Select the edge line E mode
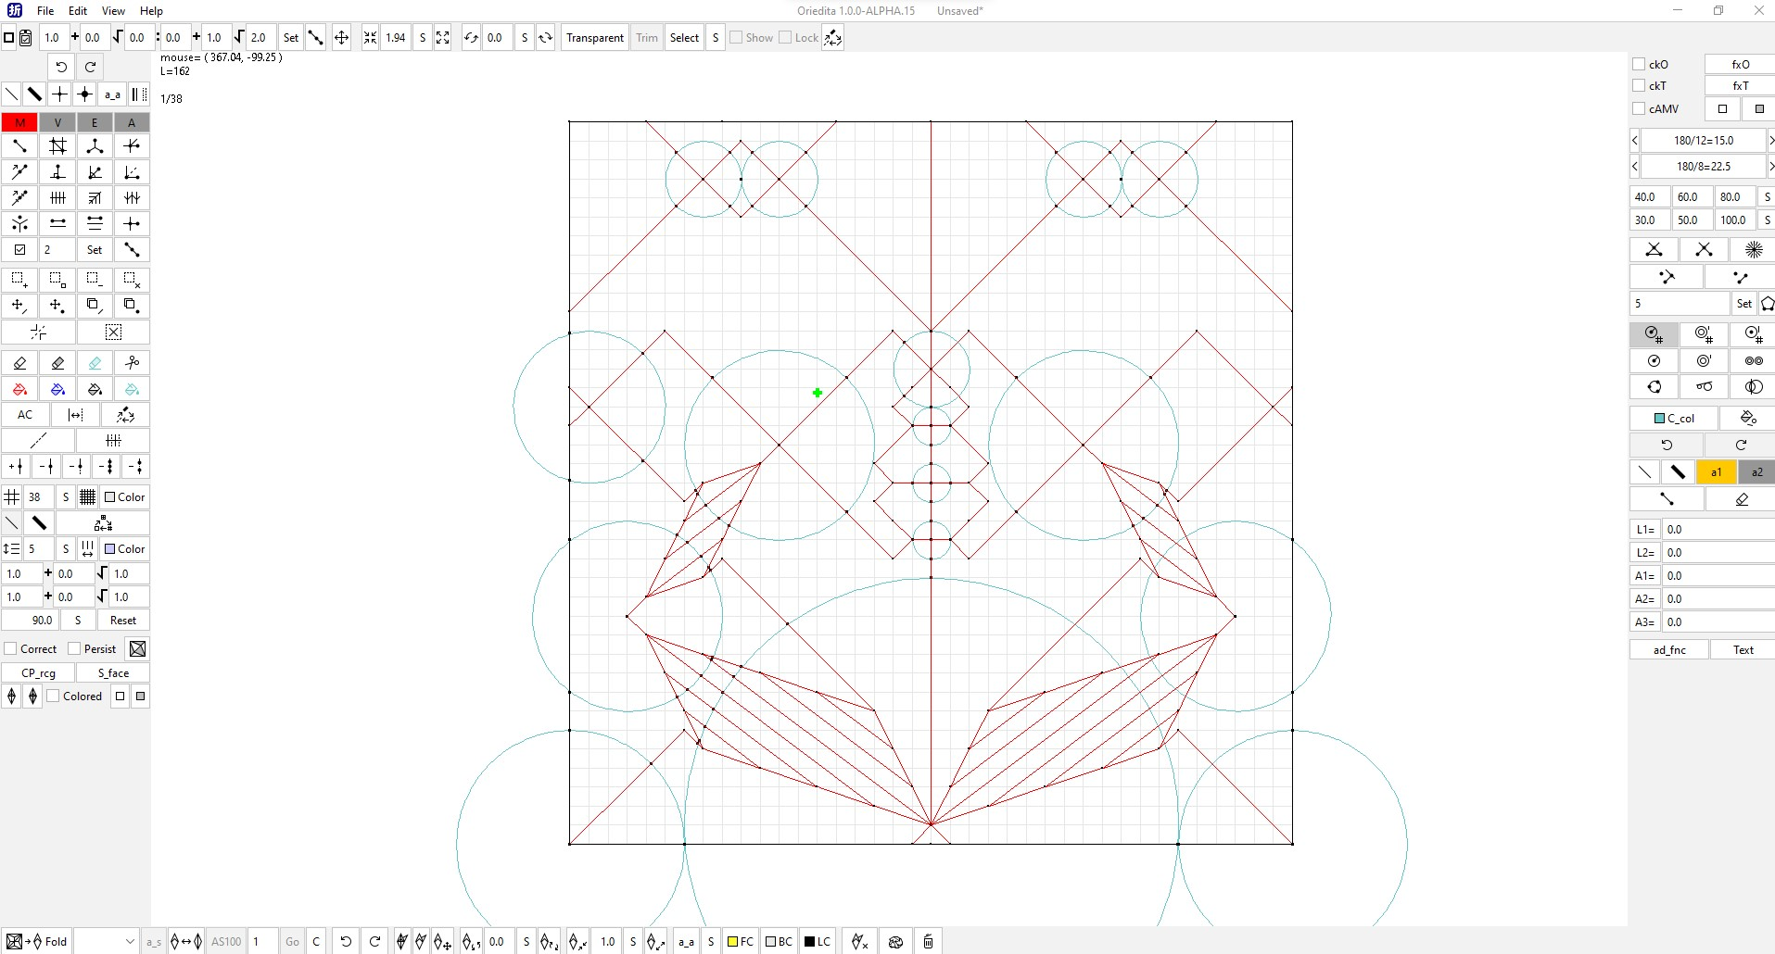Viewport: 1775px width, 954px height. coord(95,122)
